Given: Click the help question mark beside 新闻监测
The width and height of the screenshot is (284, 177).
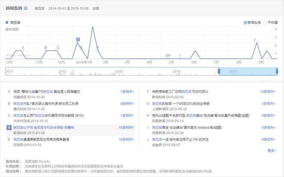Looking at the screenshot, I should (x=26, y=8).
